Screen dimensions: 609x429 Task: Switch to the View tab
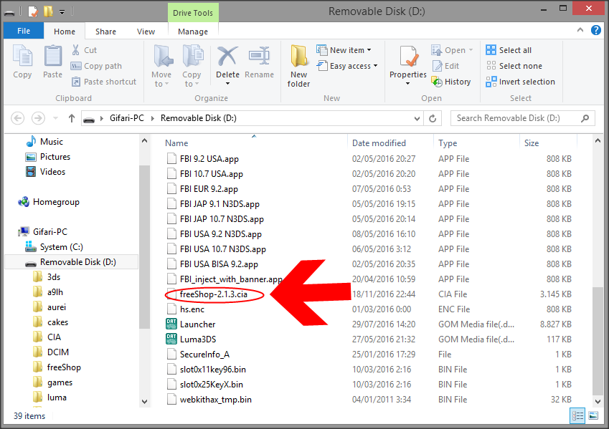tap(146, 32)
